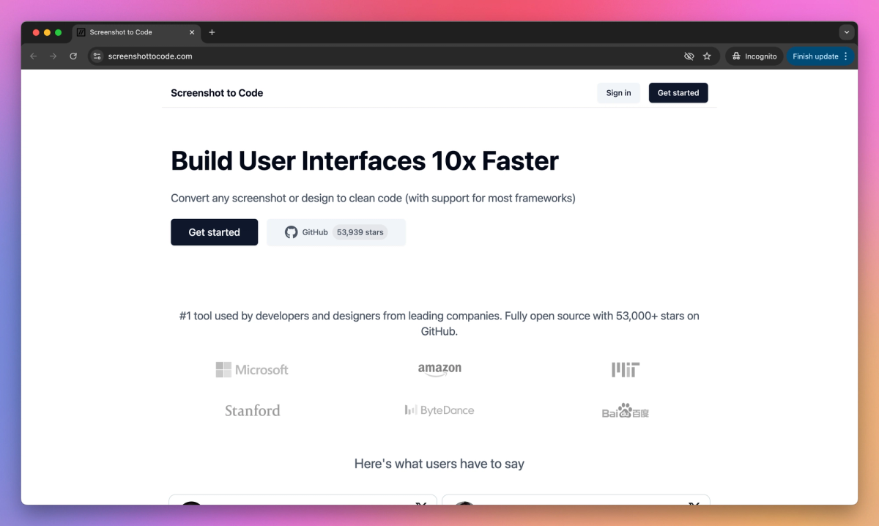Click the Stanford logo
Viewport: 879px width, 526px height.
(252, 410)
